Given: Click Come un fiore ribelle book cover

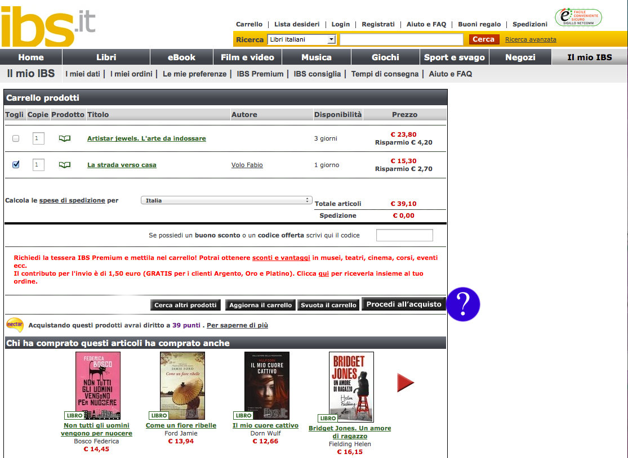Looking at the screenshot, I should [x=182, y=385].
